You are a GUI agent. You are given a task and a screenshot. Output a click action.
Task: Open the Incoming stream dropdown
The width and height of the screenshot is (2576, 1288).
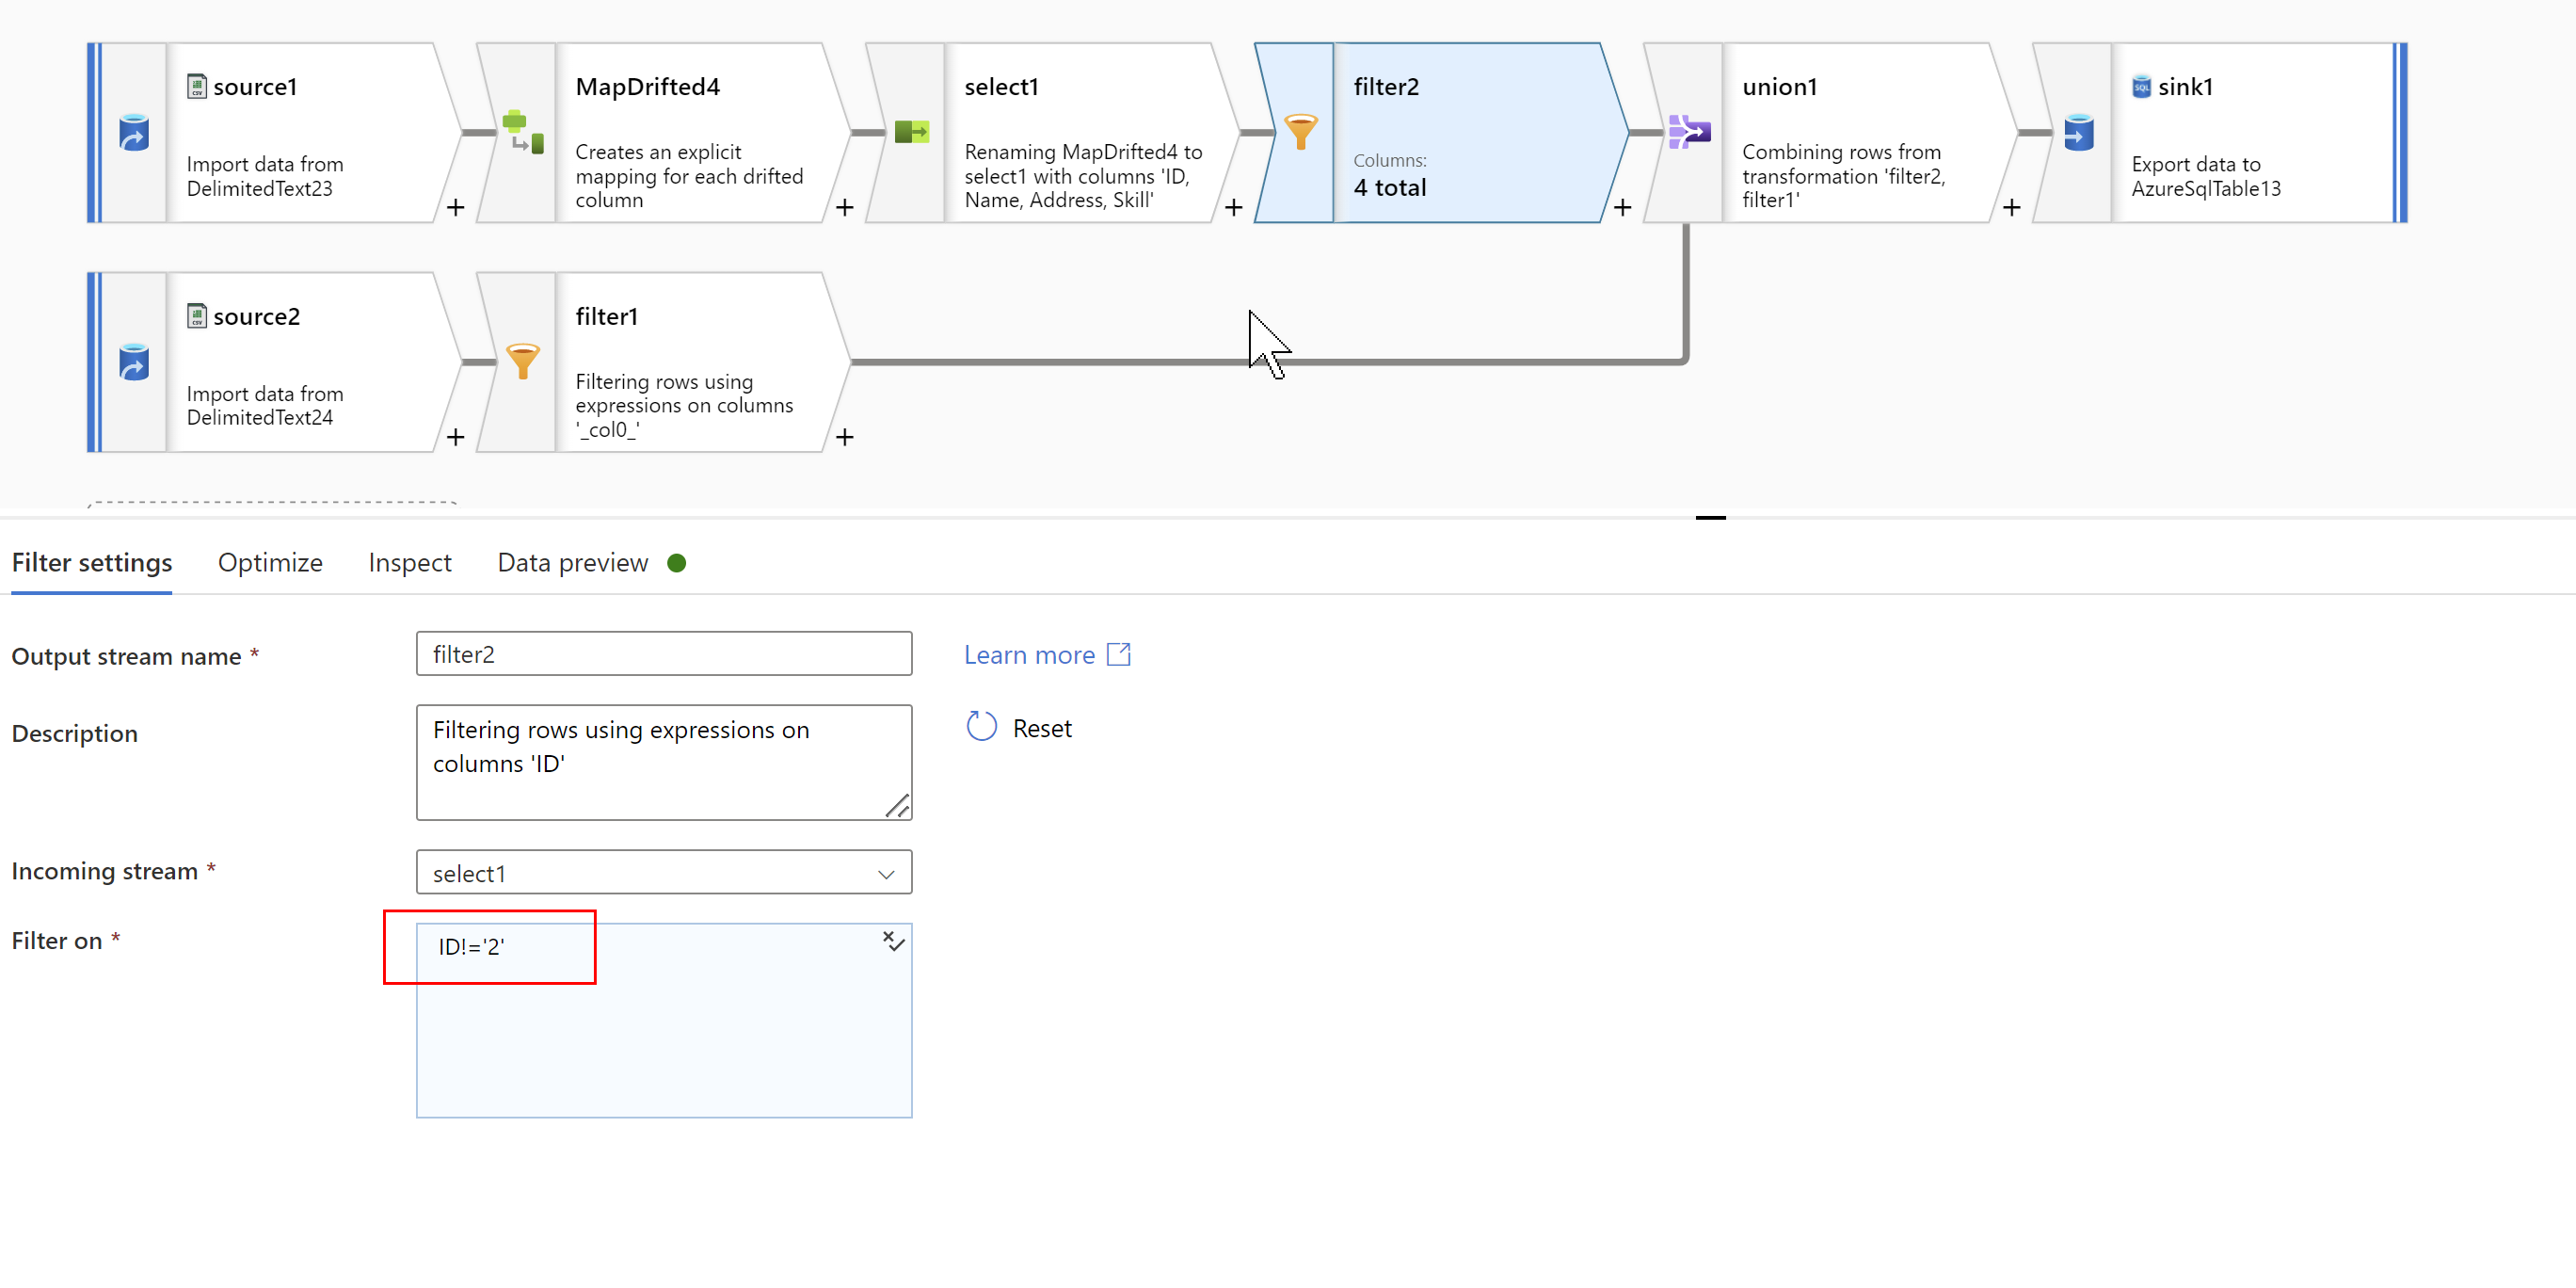[x=664, y=873]
